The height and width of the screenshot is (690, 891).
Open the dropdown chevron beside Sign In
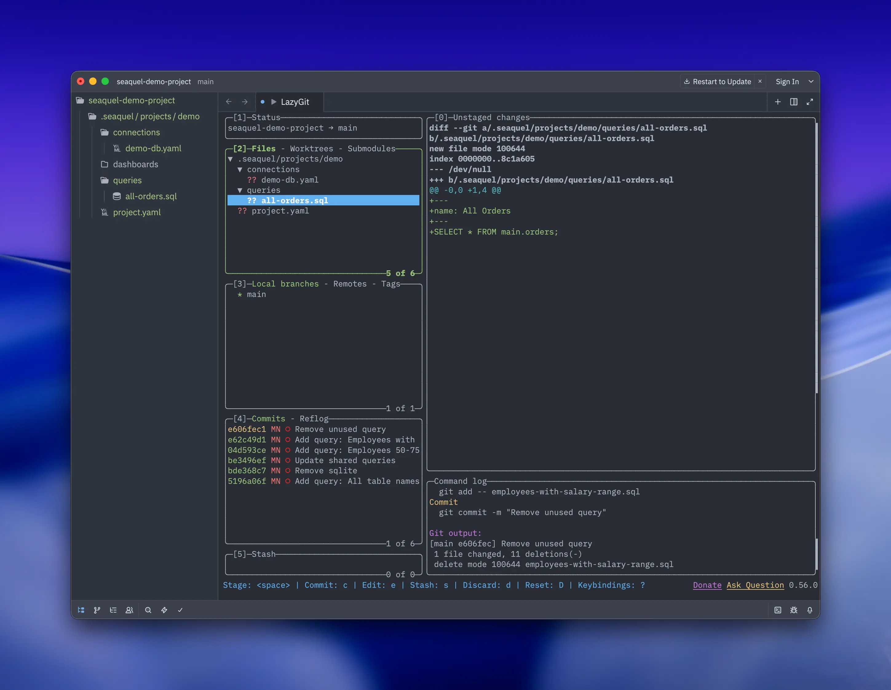pyautogui.click(x=811, y=81)
